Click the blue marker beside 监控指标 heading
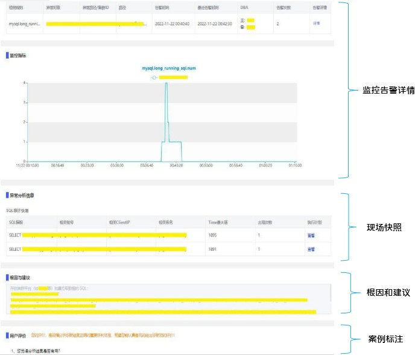 [7, 56]
